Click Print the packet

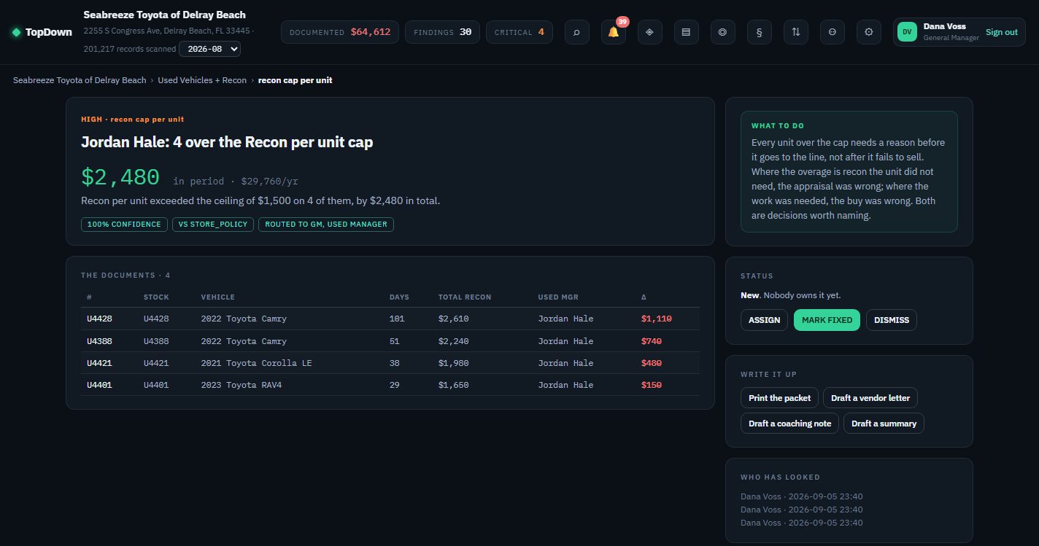(779, 398)
